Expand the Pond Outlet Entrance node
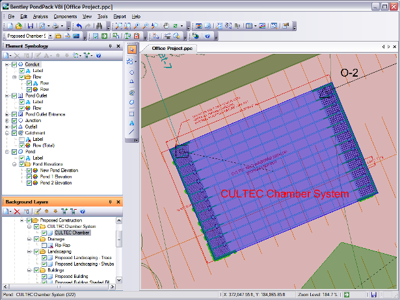This screenshot has width=400, height=300. tap(7, 114)
